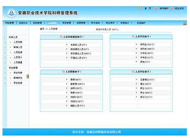Image resolution: width=190 pixels, height=138 pixels.
Task: Open 新增学生 in the sidebar
Action: tap(18, 78)
